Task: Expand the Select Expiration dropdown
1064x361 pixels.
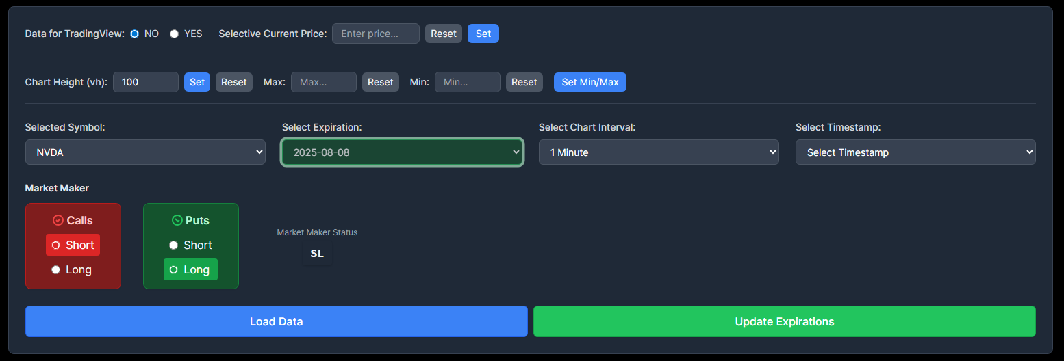Action: (402, 152)
